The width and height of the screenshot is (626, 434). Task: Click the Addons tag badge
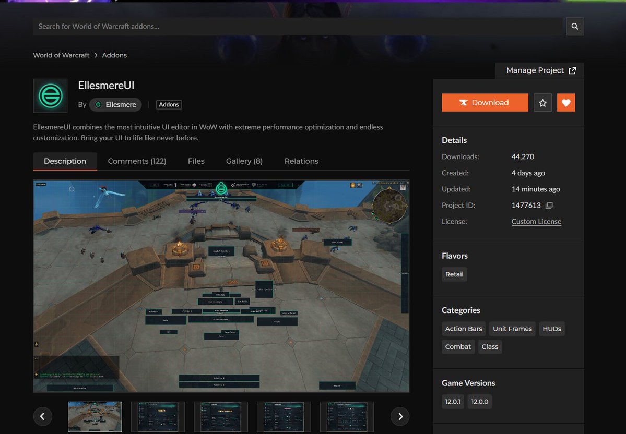169,104
